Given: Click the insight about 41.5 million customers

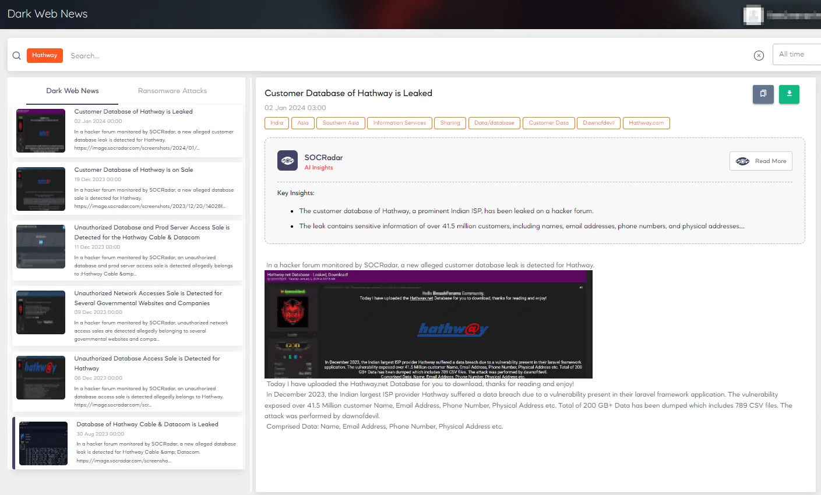Looking at the screenshot, I should coord(522,226).
